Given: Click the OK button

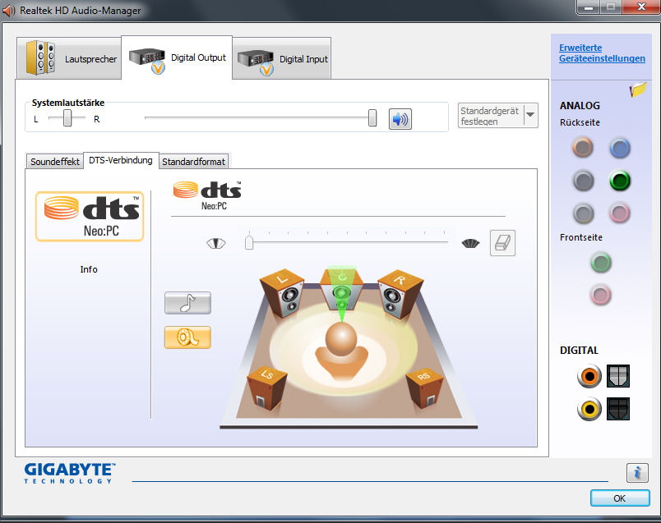Looking at the screenshot, I should click(x=620, y=498).
